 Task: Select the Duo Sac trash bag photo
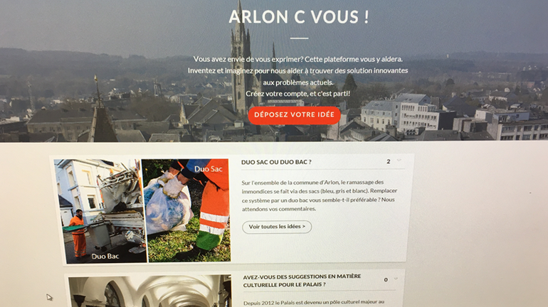(x=186, y=210)
